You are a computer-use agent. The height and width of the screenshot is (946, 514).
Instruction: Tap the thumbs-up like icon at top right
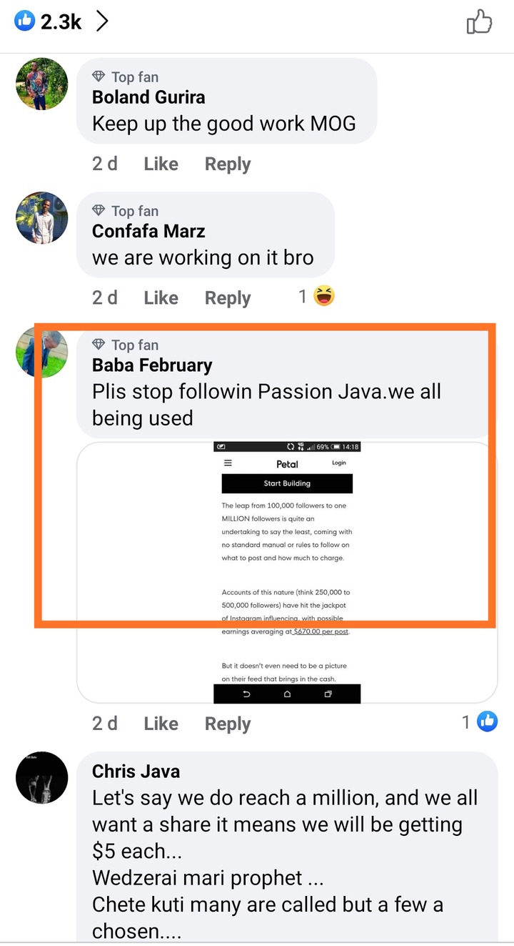coord(479,22)
